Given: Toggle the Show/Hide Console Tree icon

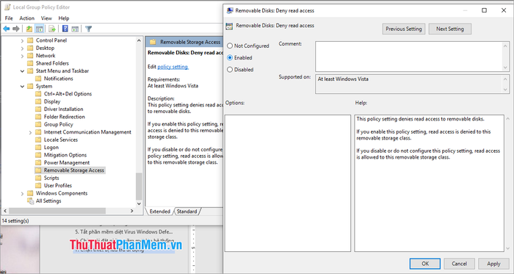Looking at the screenshot, I should tap(40, 29).
